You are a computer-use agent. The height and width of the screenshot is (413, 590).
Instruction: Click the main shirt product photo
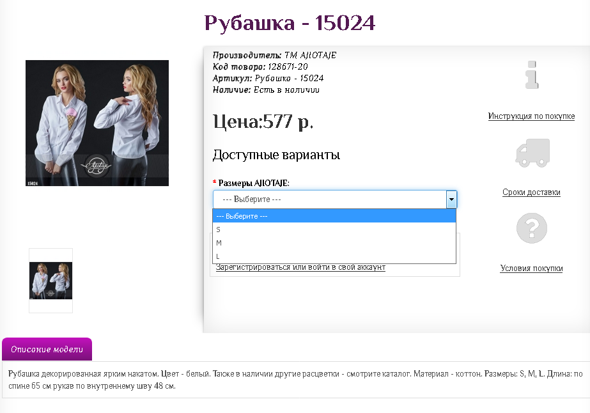97,123
